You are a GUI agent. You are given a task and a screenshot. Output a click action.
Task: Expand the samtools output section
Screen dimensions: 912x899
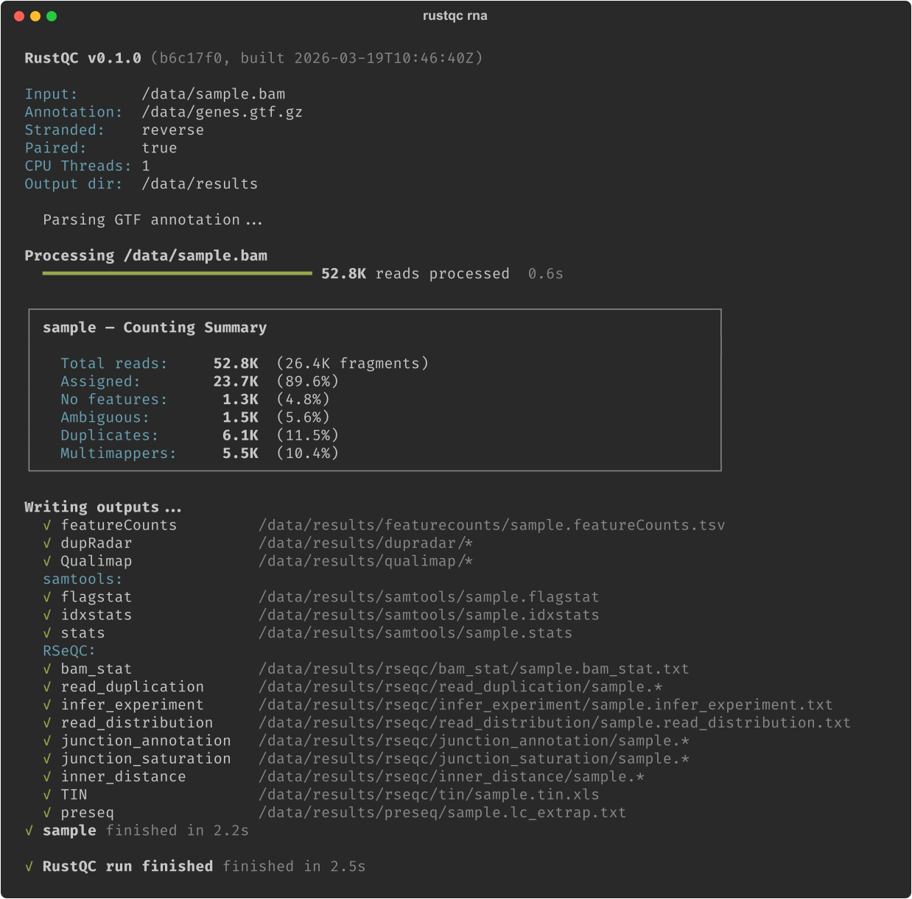pos(82,579)
